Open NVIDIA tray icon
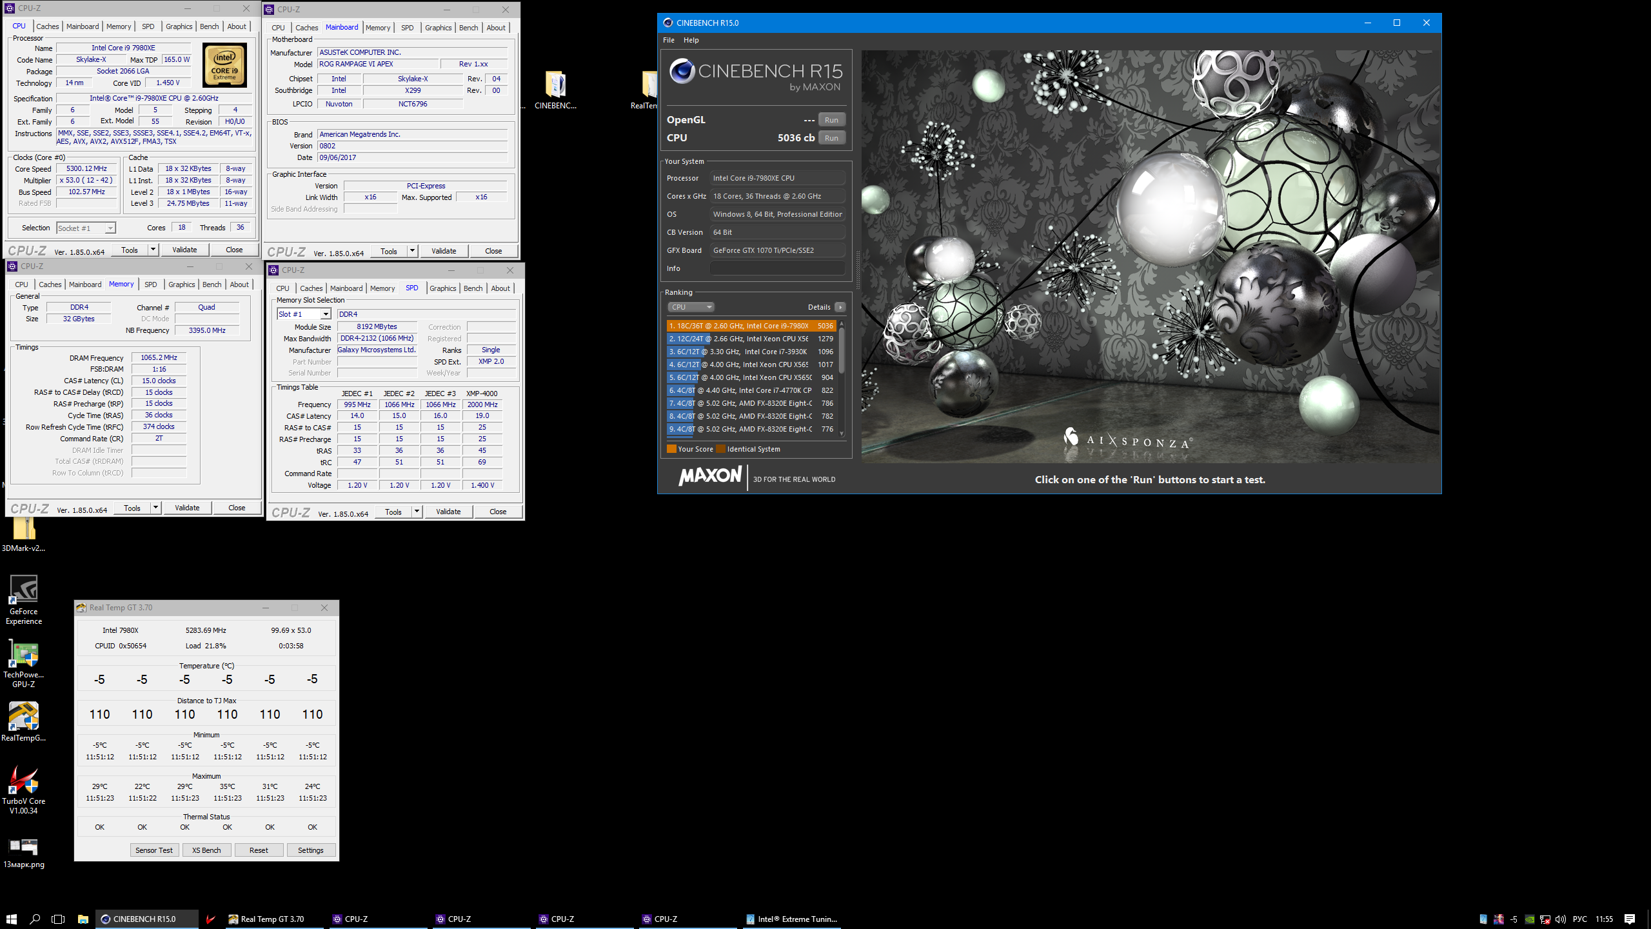This screenshot has height=929, width=1651. [x=1529, y=919]
